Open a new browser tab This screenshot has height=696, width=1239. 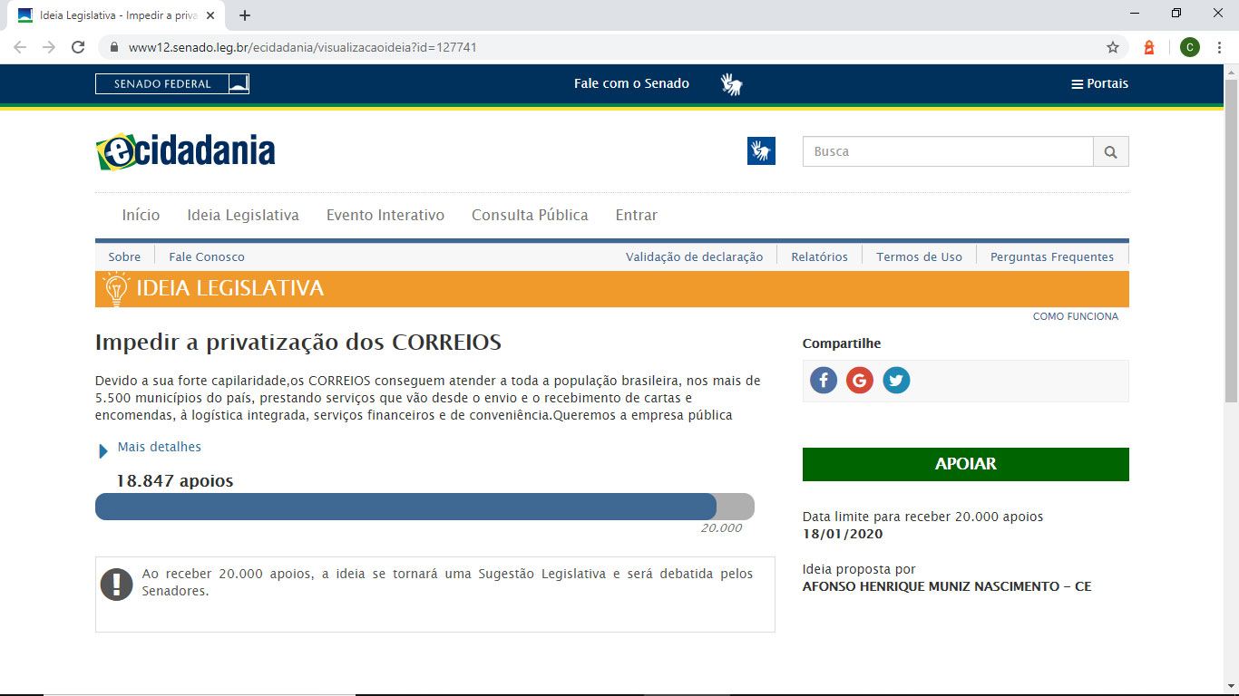pos(245,15)
